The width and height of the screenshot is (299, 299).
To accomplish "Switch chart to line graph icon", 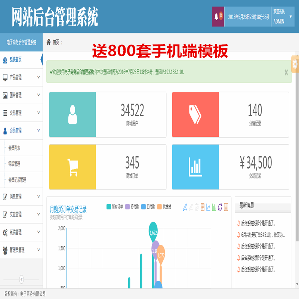I will point(208,207).
